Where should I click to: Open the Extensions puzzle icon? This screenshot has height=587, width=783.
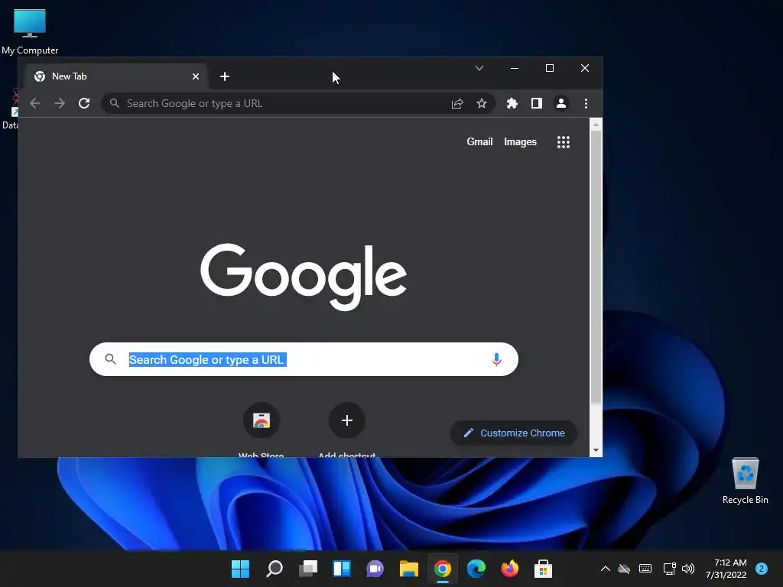[512, 103]
